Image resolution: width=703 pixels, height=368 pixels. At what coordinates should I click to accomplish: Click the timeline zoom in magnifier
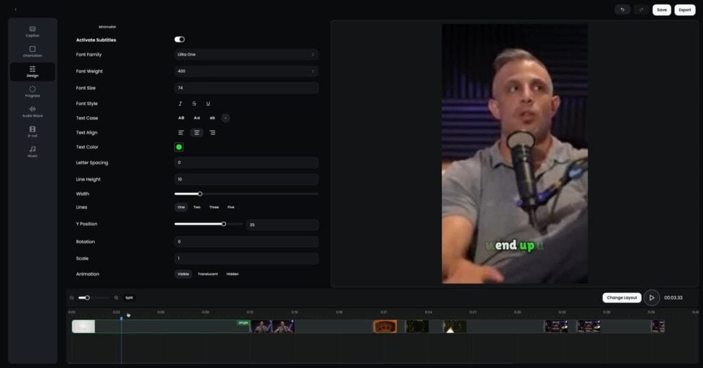point(116,298)
